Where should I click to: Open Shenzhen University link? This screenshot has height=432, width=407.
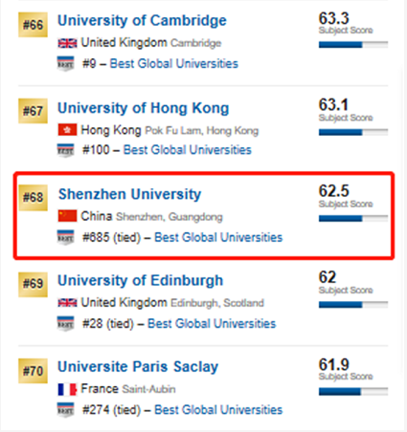tap(129, 194)
